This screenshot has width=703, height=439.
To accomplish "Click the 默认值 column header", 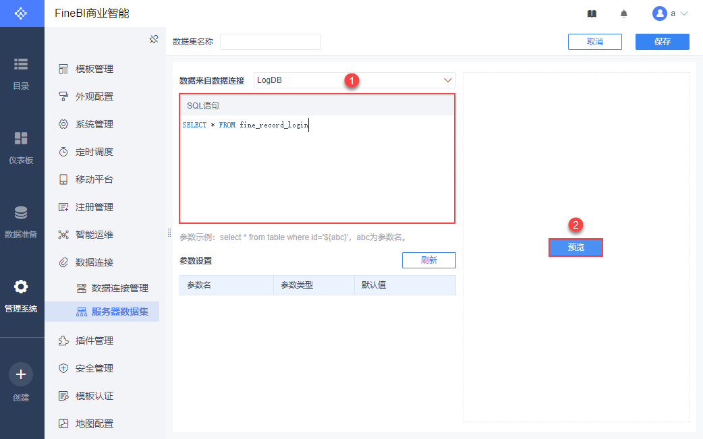I will coord(405,285).
